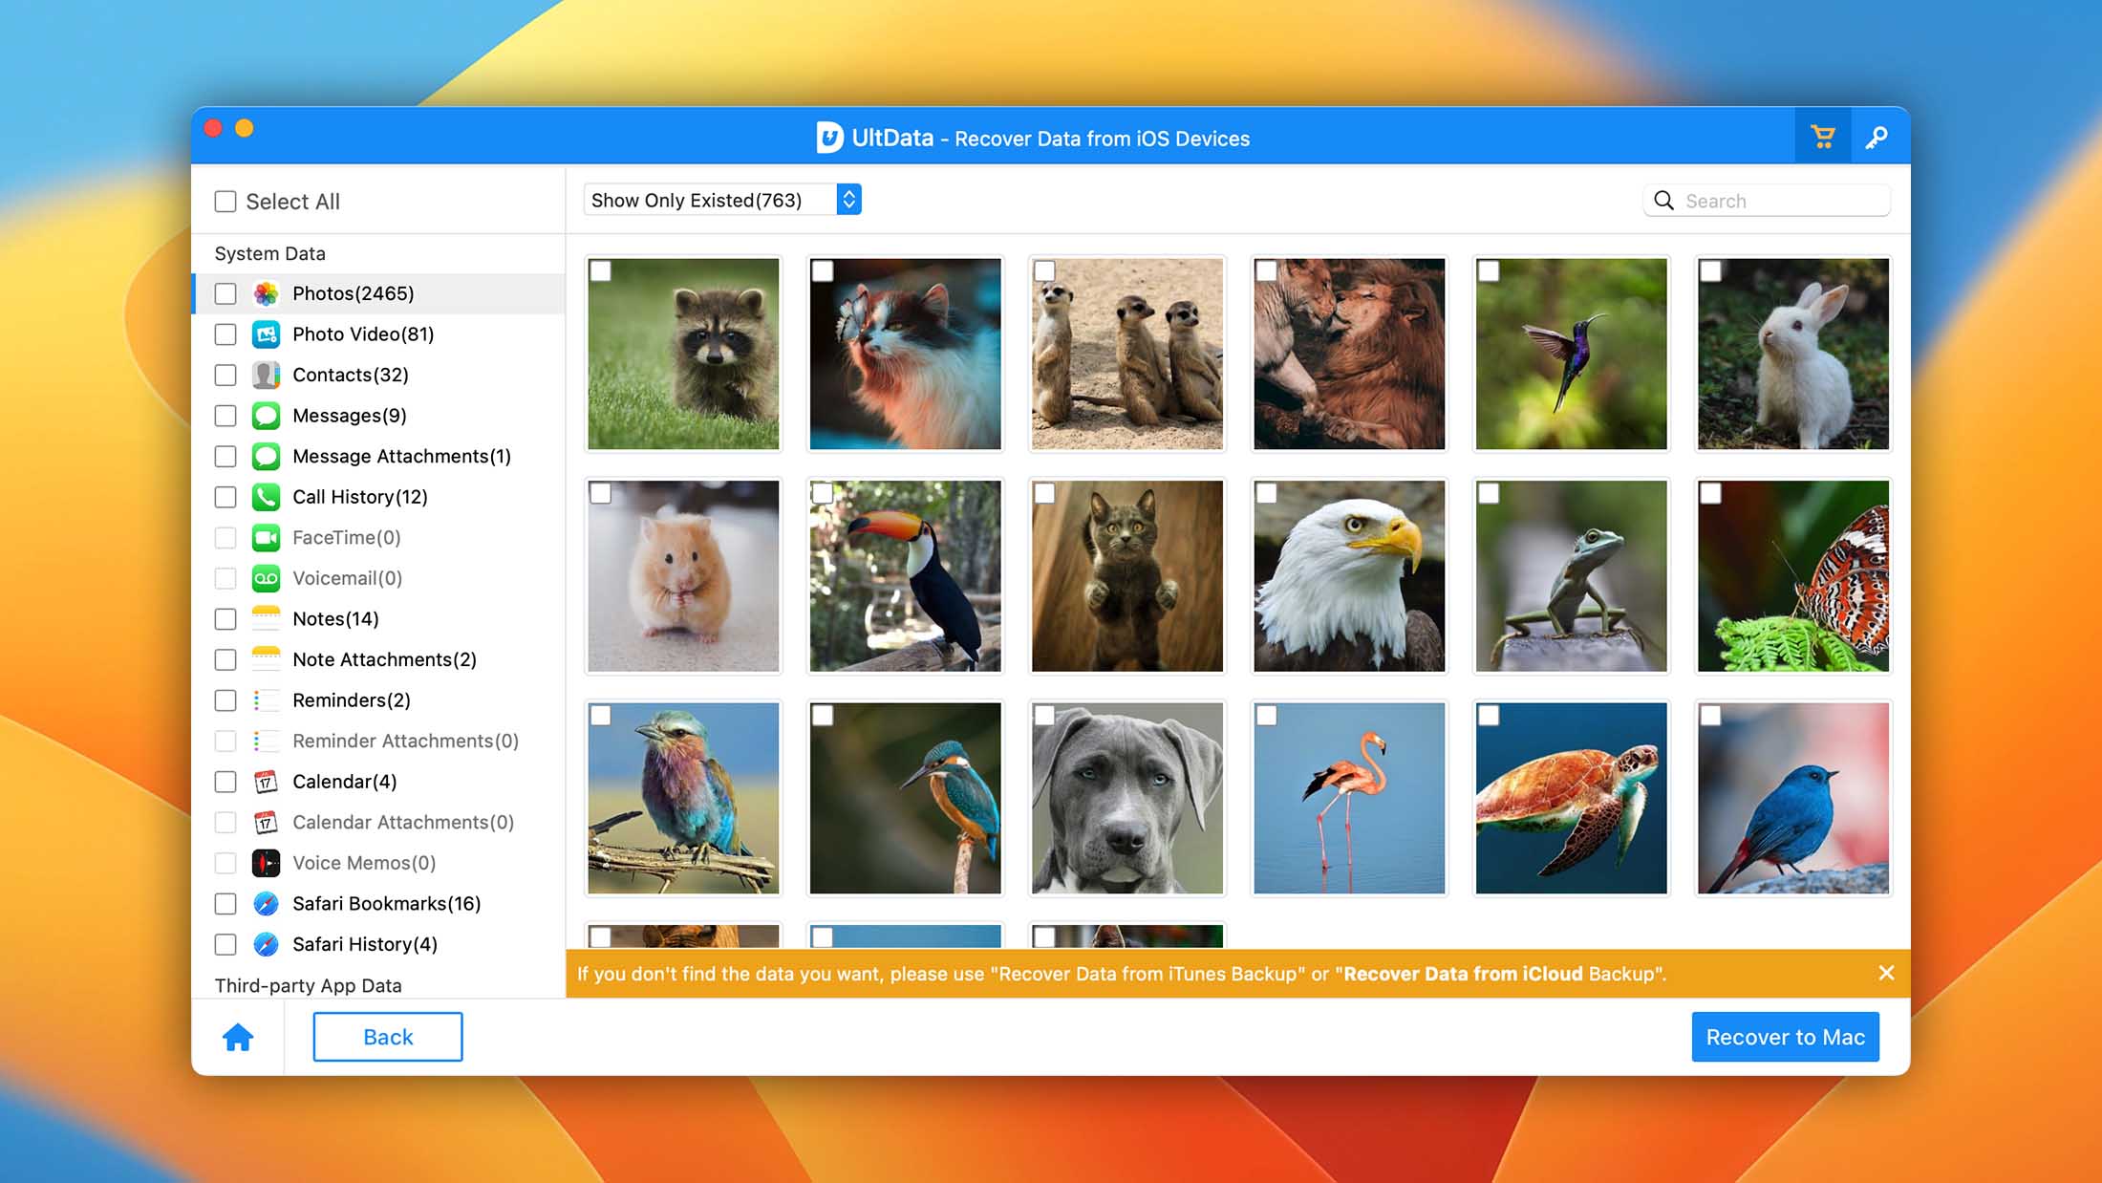Select Message Attachments(1) category
The height and width of the screenshot is (1183, 2102).
tap(379, 456)
